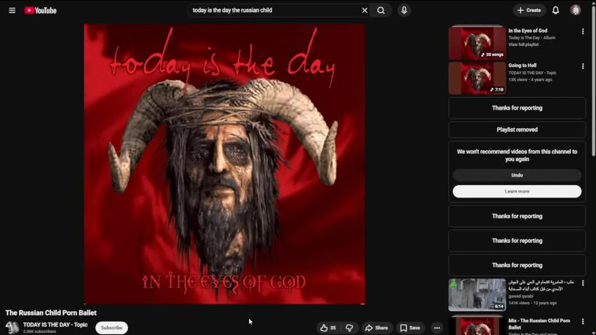Click the album art video player

click(224, 164)
